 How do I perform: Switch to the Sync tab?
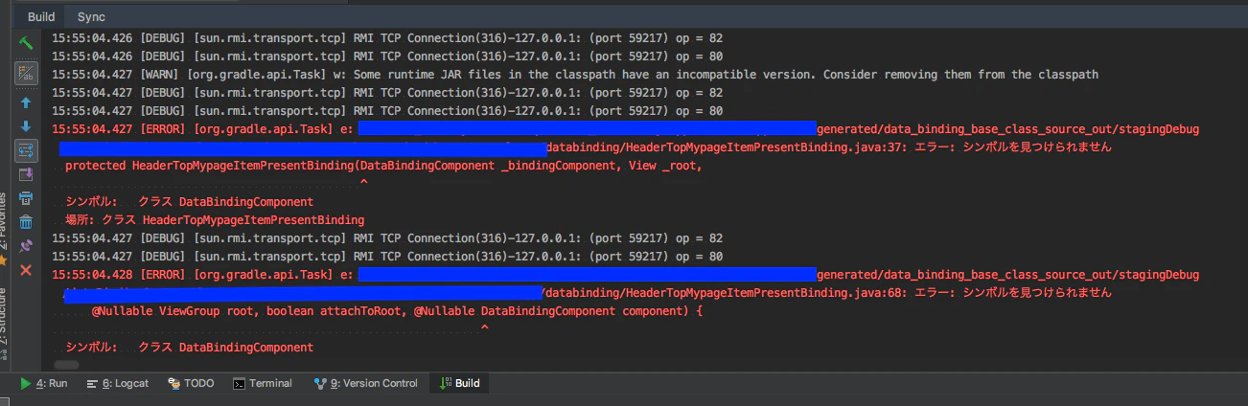point(91,16)
